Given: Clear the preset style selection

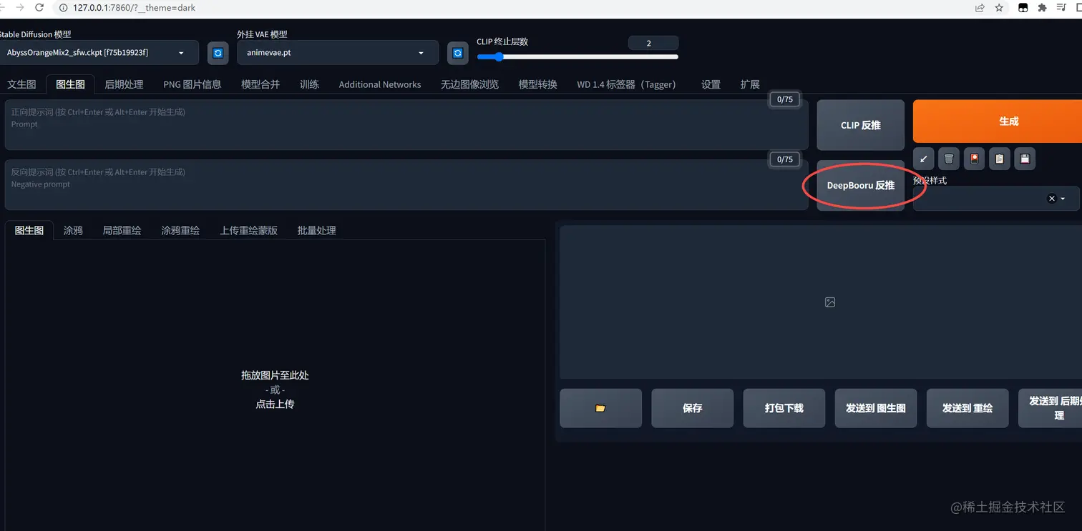Looking at the screenshot, I should [1051, 199].
